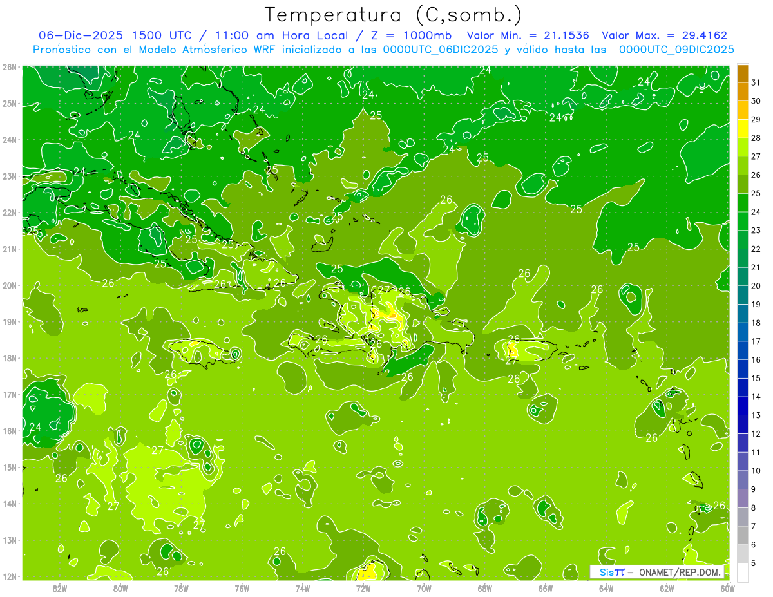773x597 pixels.
Task: Click the 76W longitude axis label
Action: [x=242, y=588]
